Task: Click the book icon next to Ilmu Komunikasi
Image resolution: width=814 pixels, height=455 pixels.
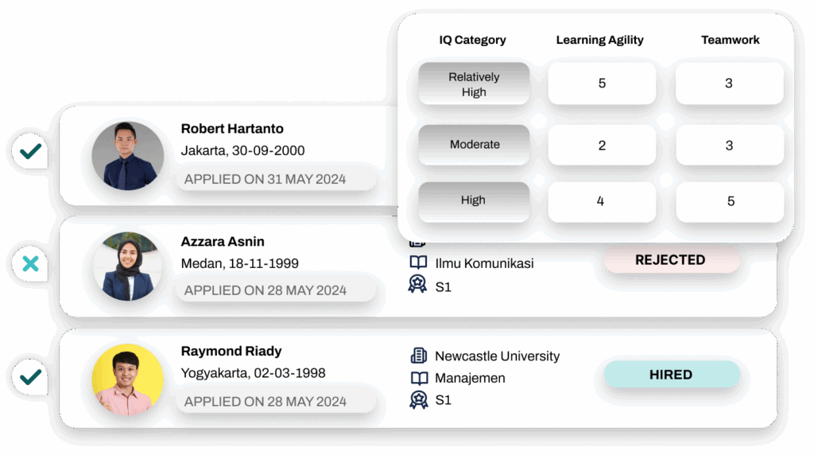Action: [x=418, y=263]
